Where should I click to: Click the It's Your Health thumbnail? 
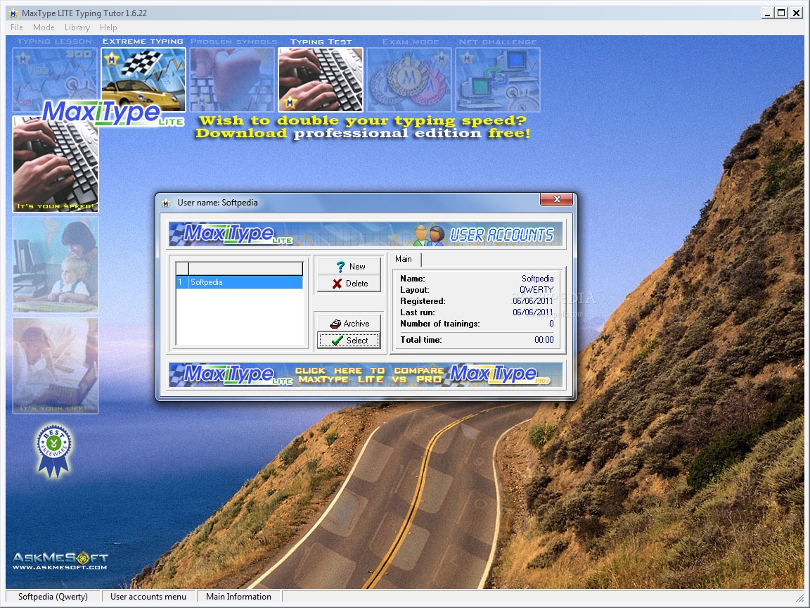(x=56, y=264)
